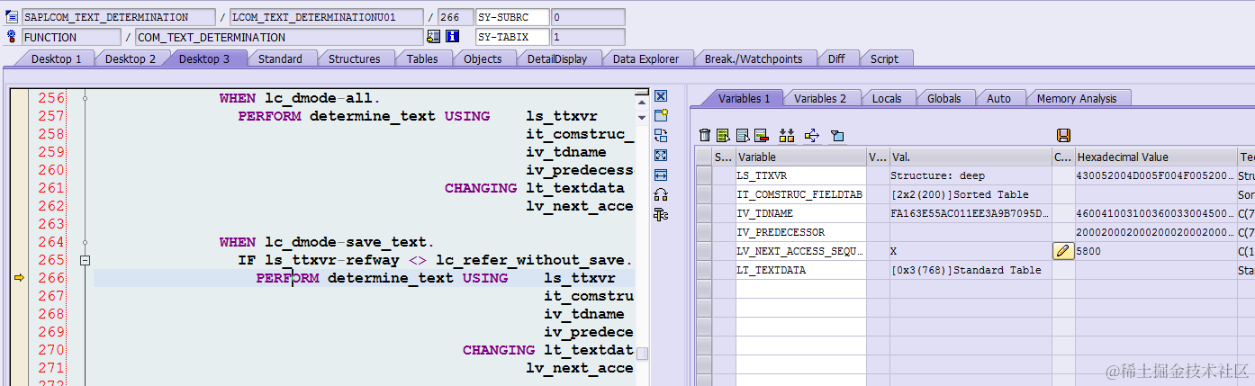This screenshot has width=1255, height=386.
Task: Collapse the IF block at line 265
Action: coord(86,260)
